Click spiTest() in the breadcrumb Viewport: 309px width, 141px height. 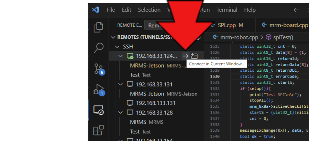coord(282,37)
